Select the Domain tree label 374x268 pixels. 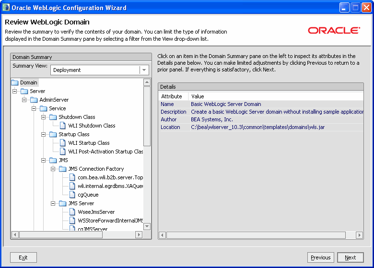[29, 82]
